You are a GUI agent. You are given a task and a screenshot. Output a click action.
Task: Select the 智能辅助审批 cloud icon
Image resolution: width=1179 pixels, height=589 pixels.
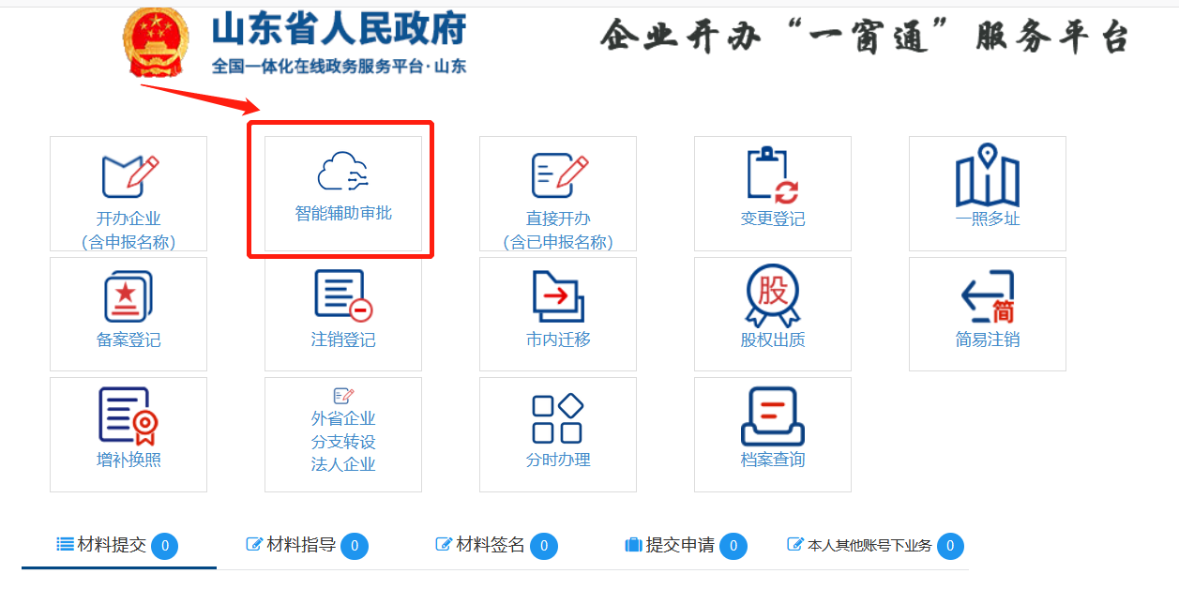coord(343,174)
